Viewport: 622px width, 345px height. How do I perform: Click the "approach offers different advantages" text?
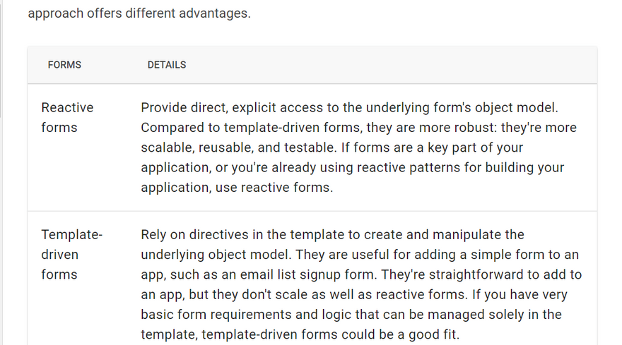[x=139, y=13]
